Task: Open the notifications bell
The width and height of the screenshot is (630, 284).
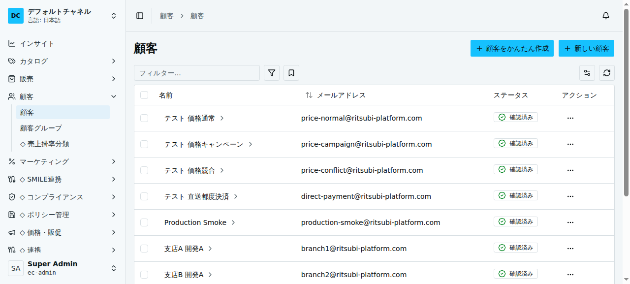Action: (x=606, y=16)
